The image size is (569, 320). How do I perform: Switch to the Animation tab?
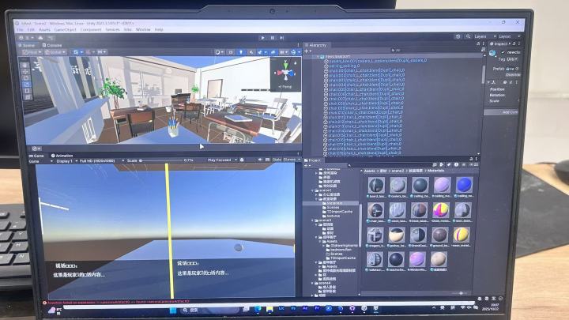point(62,156)
